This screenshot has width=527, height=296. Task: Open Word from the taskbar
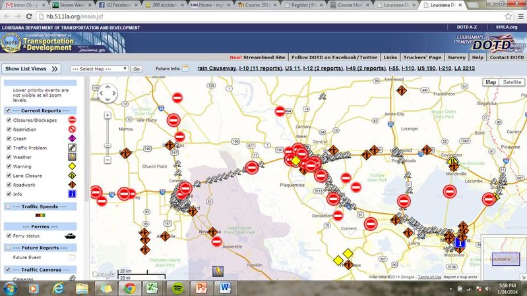click(225, 288)
